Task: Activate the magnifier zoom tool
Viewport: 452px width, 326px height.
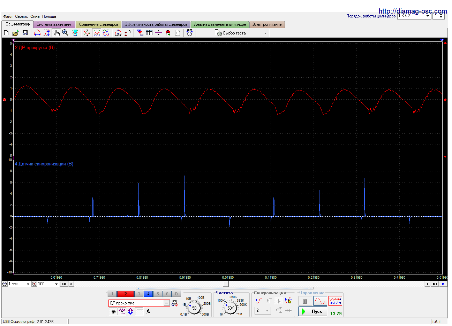Action: pyautogui.click(x=65, y=33)
